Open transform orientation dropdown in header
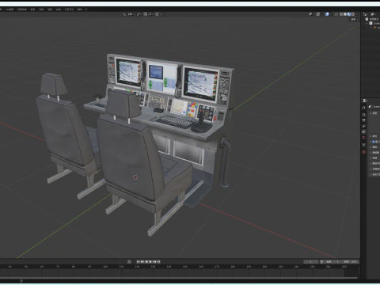The width and height of the screenshot is (380, 285). click(129, 14)
